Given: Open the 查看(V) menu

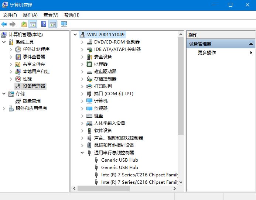Looking at the screenshot, I should click(51, 15).
